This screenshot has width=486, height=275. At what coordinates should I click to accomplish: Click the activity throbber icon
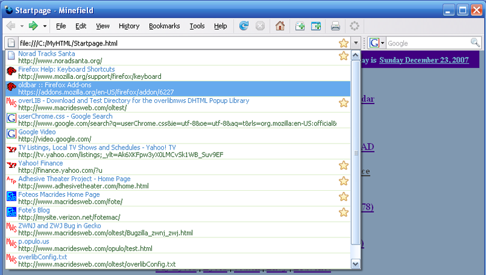coord(354,26)
